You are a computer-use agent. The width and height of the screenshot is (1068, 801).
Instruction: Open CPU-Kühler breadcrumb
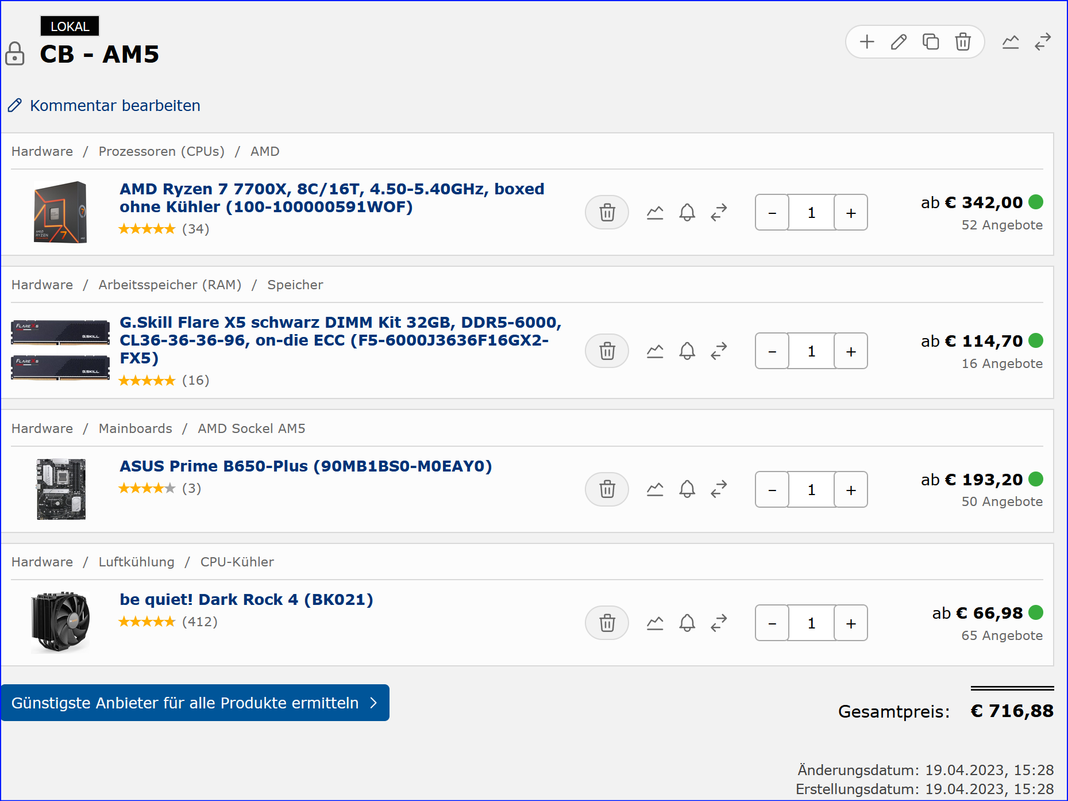tap(237, 562)
